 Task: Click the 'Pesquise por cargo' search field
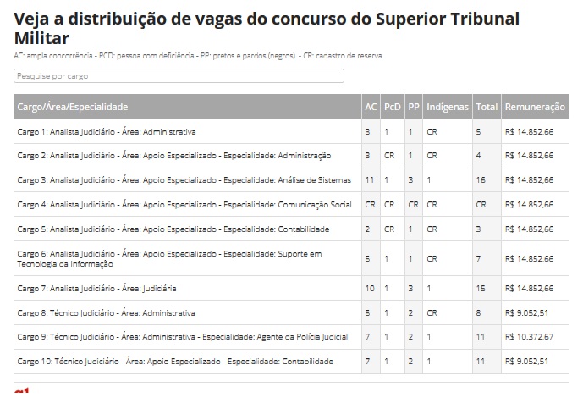[179, 76]
